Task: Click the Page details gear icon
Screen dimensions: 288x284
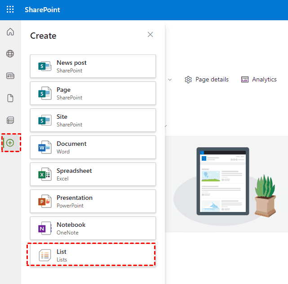Action: tap(188, 80)
